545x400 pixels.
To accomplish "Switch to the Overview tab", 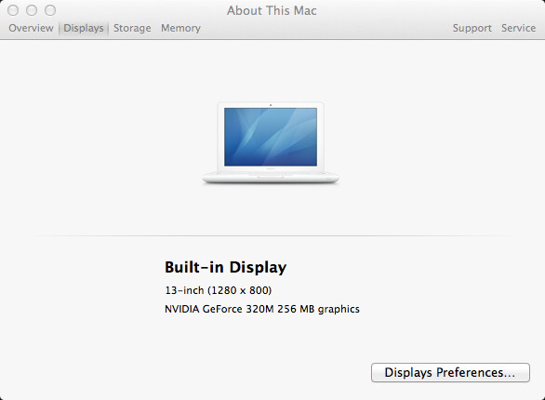I will [31, 28].
